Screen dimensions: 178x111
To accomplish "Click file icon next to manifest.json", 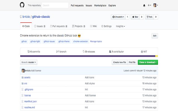I will [23, 102].
